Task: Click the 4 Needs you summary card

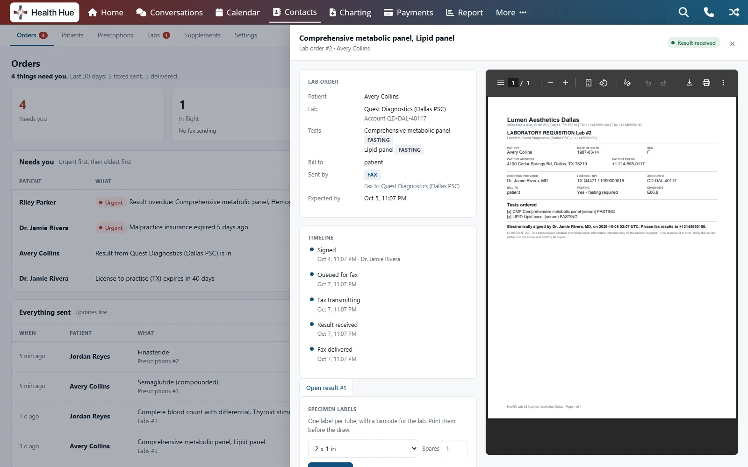Action: pos(88,115)
